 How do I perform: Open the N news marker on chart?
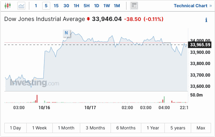coord(66,33)
